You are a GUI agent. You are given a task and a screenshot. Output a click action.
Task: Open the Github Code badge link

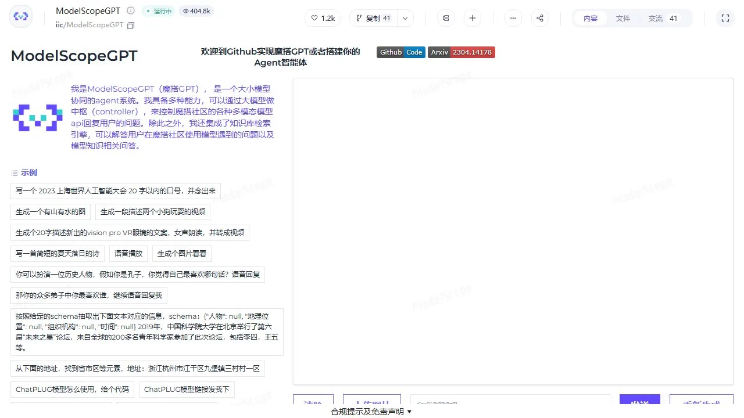(401, 52)
